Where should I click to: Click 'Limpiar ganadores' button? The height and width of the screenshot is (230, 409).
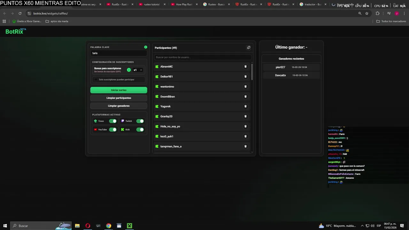119,106
